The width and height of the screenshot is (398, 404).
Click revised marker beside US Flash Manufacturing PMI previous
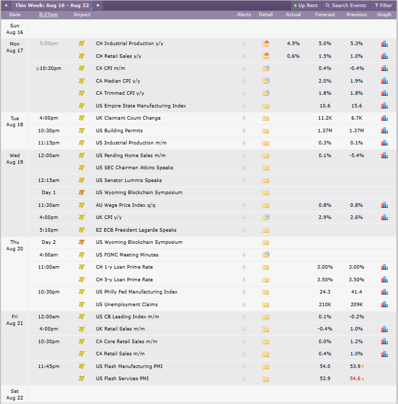tap(363, 366)
